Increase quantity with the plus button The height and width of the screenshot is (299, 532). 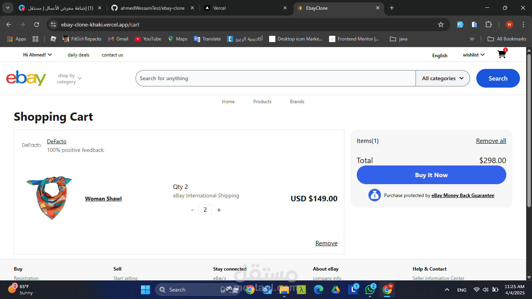click(219, 210)
